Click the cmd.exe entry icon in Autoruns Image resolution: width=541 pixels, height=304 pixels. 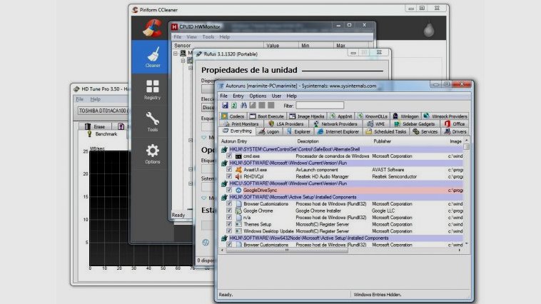pyautogui.click(x=238, y=156)
